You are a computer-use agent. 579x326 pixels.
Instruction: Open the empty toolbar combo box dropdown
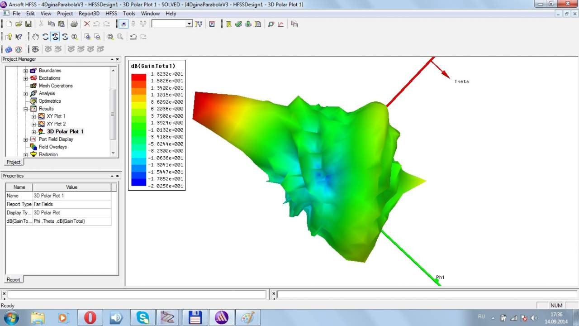[x=189, y=24]
